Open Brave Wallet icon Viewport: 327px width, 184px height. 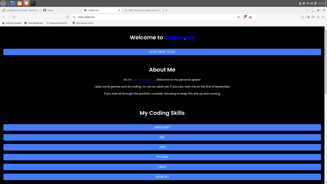click(x=313, y=17)
